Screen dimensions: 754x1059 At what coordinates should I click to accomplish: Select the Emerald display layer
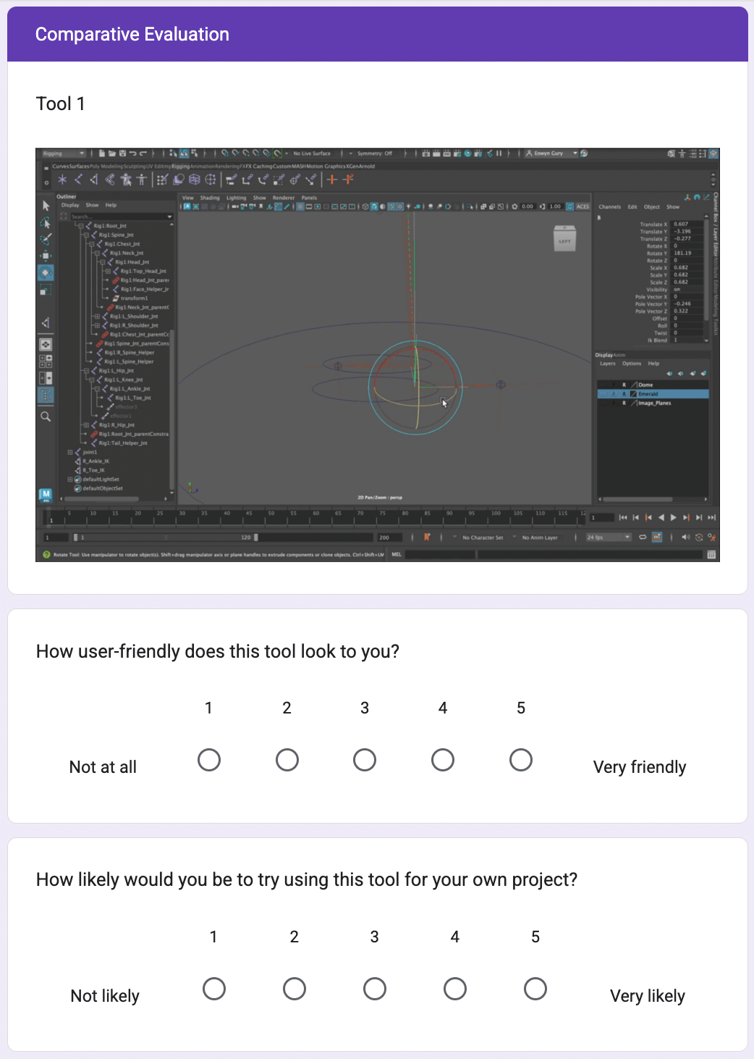click(x=648, y=394)
